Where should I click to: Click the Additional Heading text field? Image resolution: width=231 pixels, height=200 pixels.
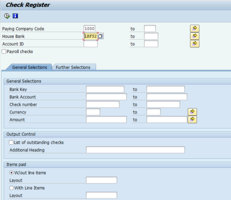pos(135,150)
